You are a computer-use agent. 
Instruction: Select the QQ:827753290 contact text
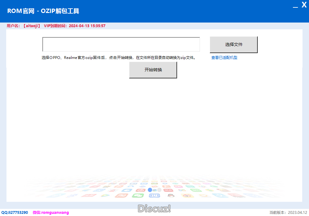click(x=15, y=213)
